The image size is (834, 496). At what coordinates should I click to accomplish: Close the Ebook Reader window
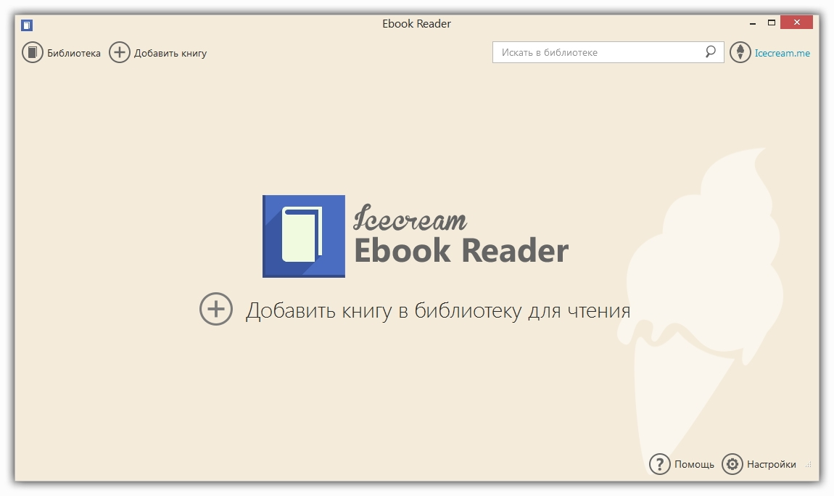(x=797, y=22)
